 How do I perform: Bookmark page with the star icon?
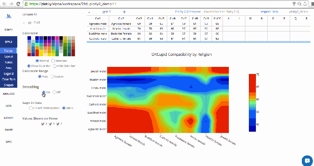point(305,4)
